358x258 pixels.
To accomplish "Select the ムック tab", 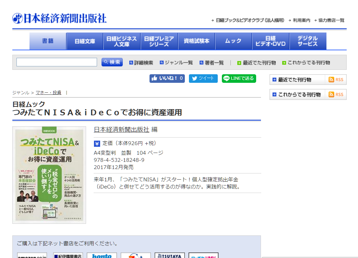I will tap(233, 41).
